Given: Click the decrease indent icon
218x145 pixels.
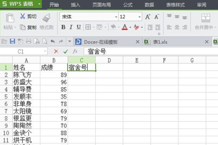Looking at the screenshot, I should [x=150, y=27].
